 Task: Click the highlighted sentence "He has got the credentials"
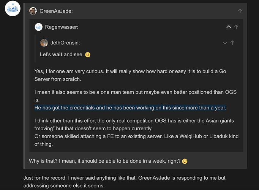click(130, 108)
